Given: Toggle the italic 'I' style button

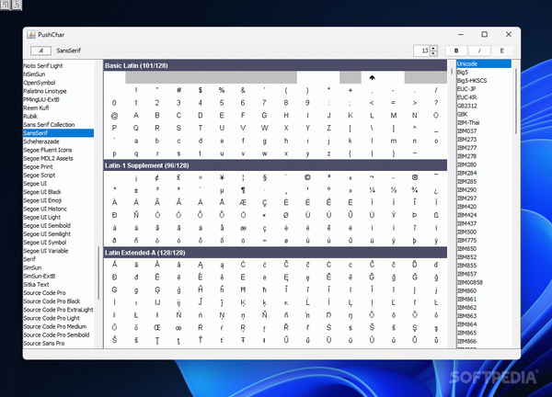Looking at the screenshot, I should [x=479, y=51].
